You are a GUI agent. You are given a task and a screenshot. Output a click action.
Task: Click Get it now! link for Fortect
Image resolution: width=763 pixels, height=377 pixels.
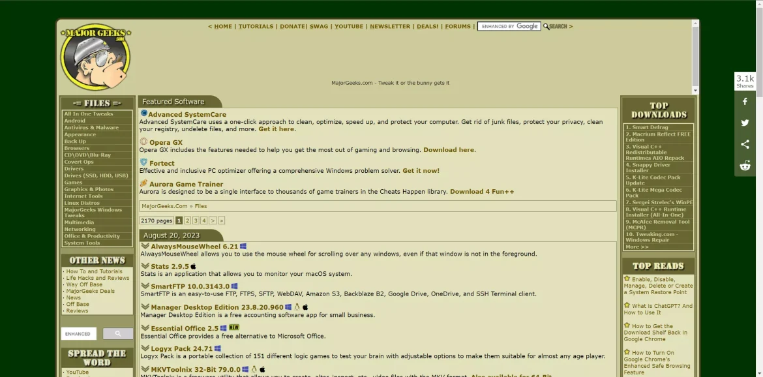(x=421, y=171)
